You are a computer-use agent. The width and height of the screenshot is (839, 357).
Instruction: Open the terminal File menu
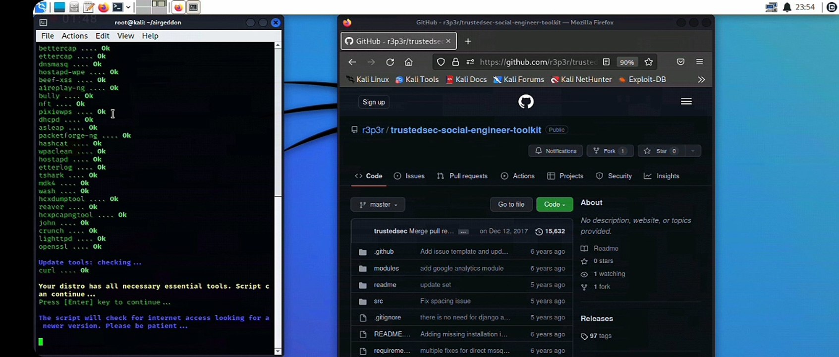48,36
